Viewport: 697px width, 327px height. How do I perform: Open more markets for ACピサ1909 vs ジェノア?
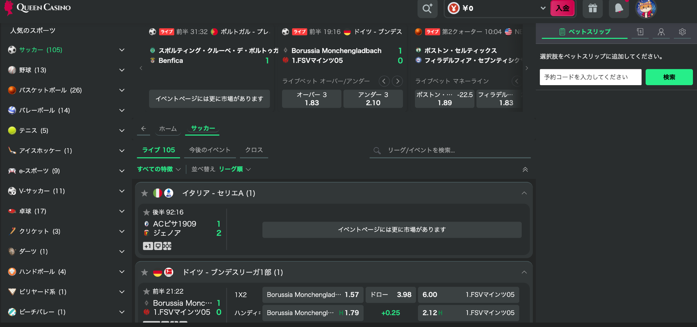(392, 230)
